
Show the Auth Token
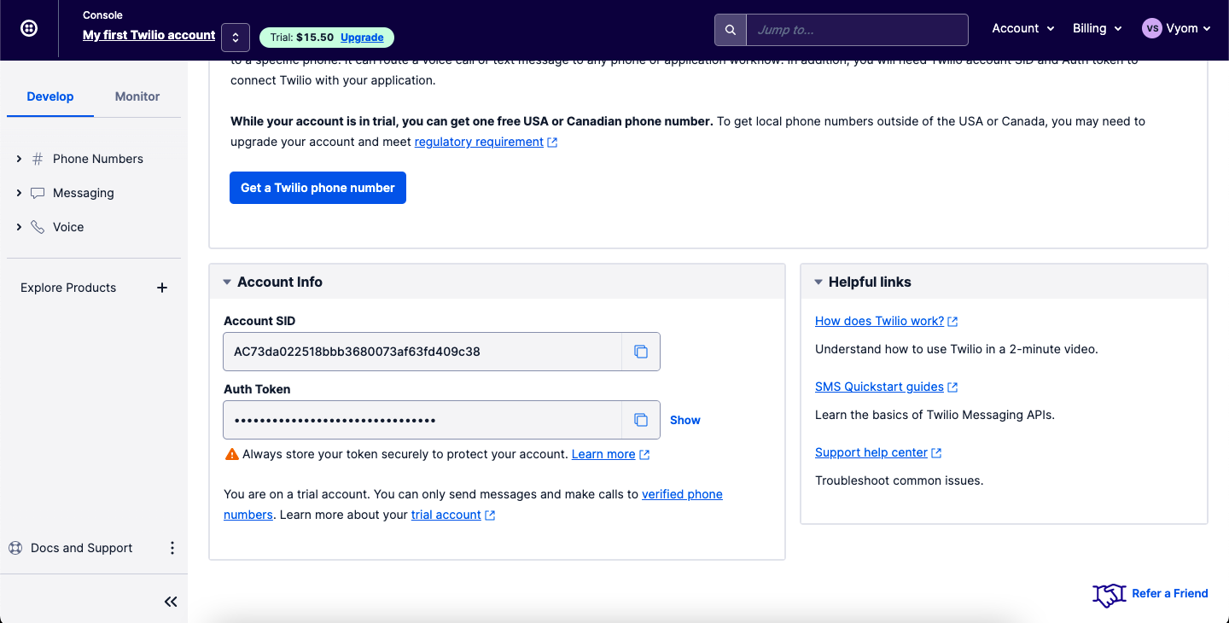coord(685,420)
